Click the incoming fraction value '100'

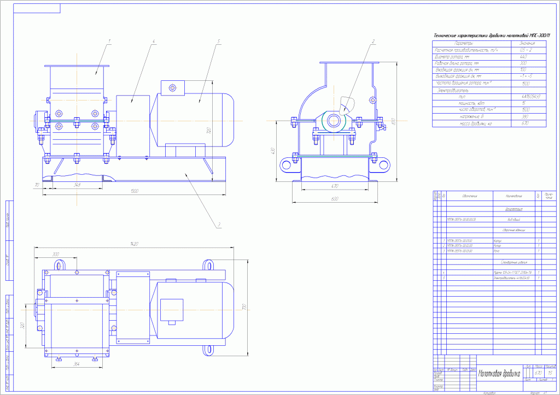pyautogui.click(x=523, y=69)
